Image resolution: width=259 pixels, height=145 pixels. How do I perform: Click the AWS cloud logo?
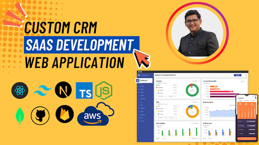pyautogui.click(x=96, y=114)
